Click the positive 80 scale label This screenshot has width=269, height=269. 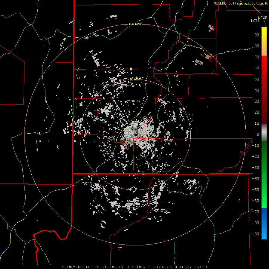tap(257, 46)
